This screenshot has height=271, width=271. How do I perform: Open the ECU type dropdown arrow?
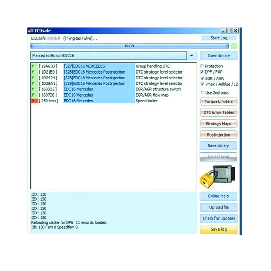pyautogui.click(x=192, y=56)
